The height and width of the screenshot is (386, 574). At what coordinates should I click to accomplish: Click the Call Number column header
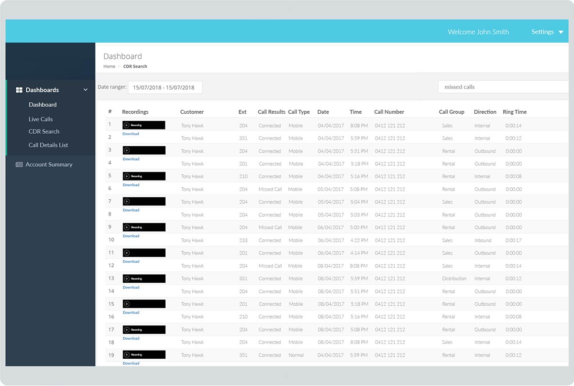click(389, 112)
